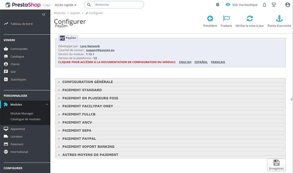Click the SAV chat icon
The width and height of the screenshot is (293, 173).
[6, 72]
